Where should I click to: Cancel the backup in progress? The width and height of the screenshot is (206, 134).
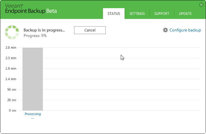pos(90,30)
